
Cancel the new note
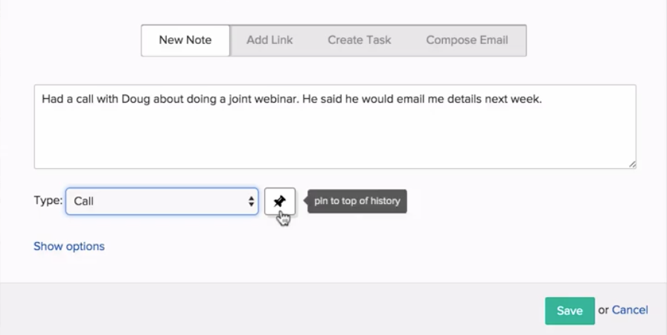(x=630, y=310)
